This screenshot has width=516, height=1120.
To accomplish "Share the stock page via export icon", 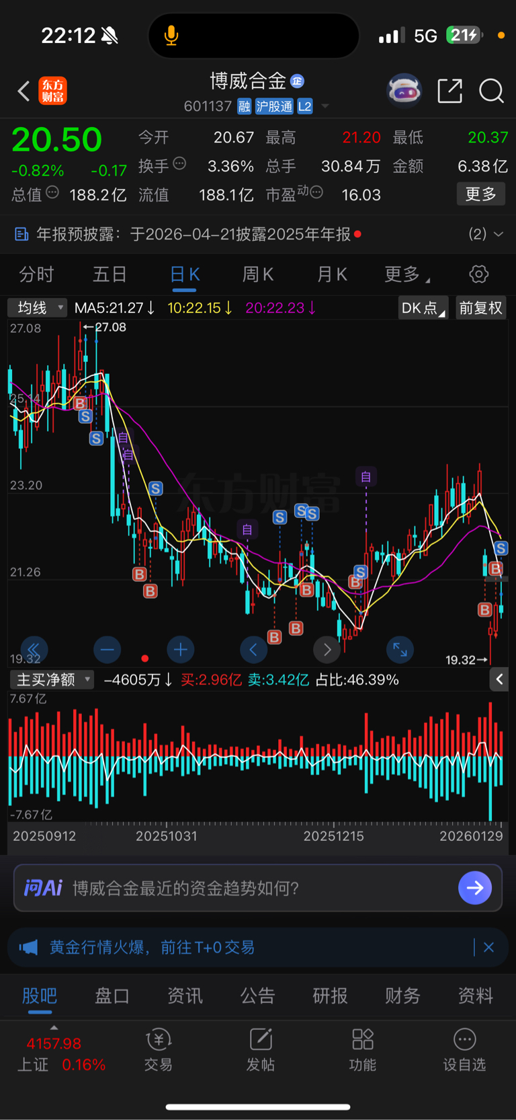I will [x=449, y=91].
